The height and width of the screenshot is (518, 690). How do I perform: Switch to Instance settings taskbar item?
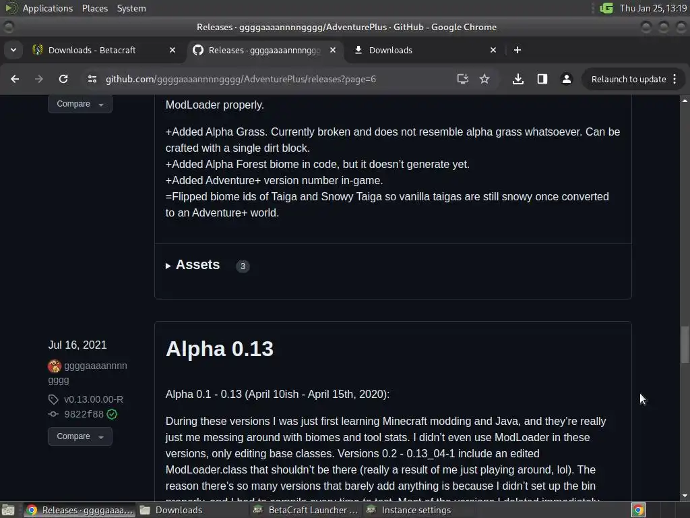(419, 510)
